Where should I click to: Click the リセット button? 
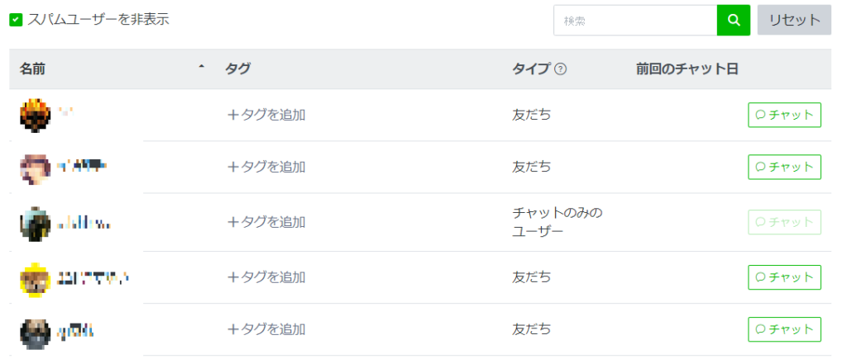(x=794, y=21)
